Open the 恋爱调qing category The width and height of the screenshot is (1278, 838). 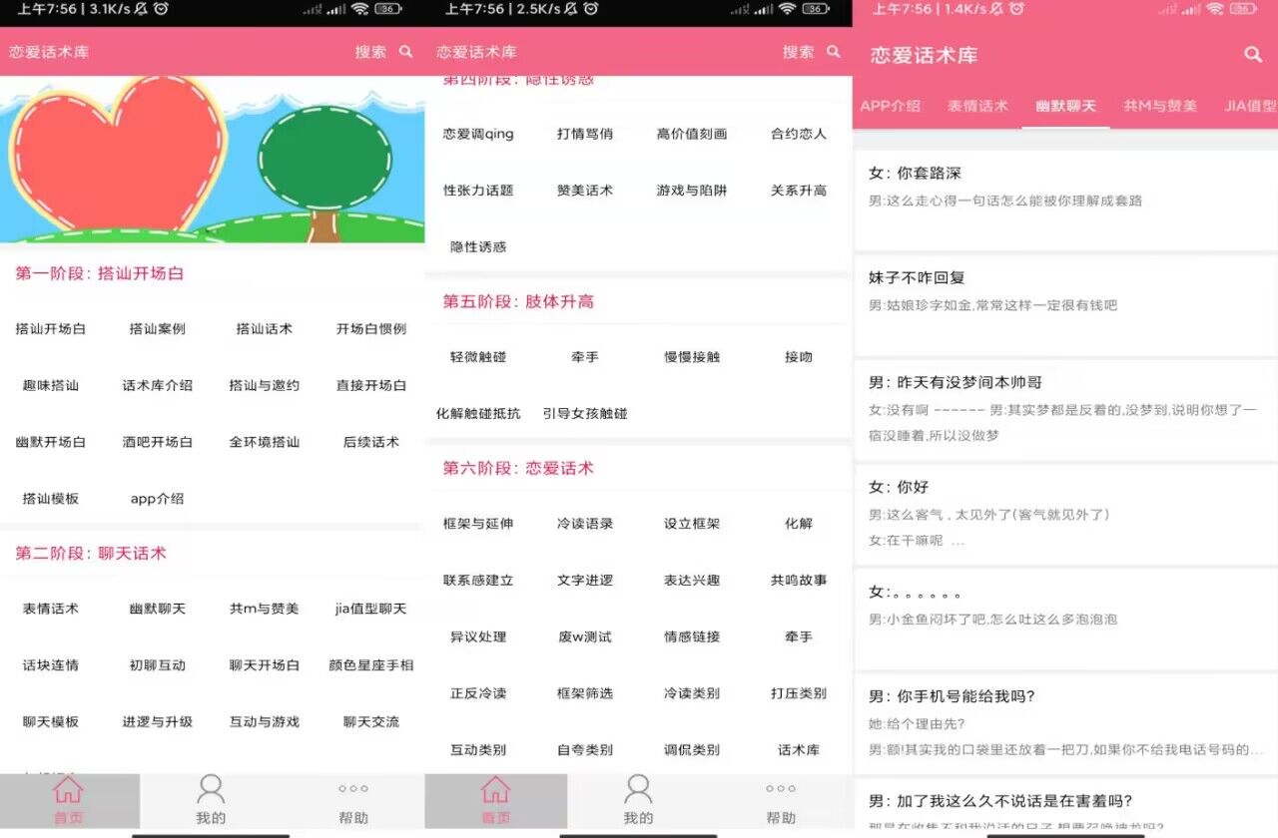478,134
